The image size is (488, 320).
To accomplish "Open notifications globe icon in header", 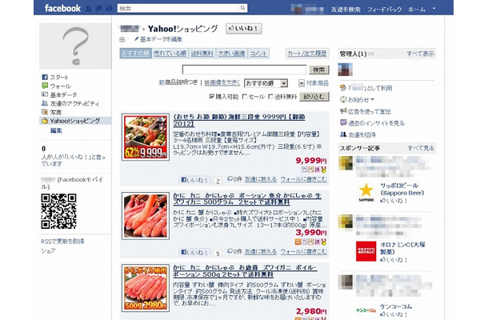I will 109,9.
